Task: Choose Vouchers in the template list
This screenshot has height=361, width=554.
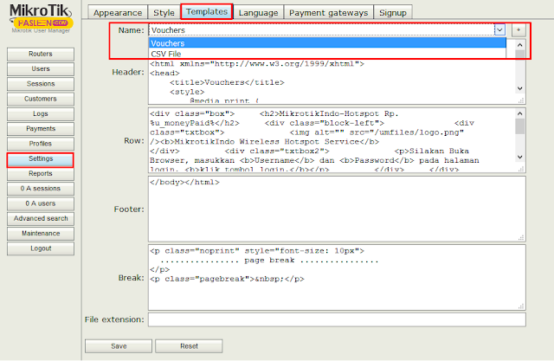Action: tap(327, 43)
